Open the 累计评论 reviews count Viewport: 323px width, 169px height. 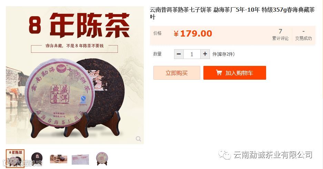280,35
